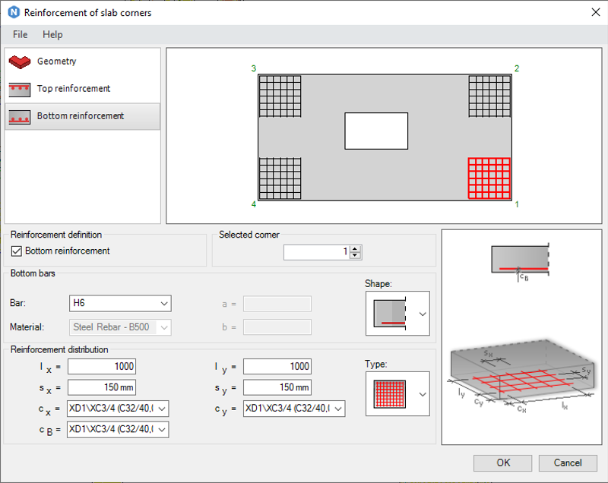Click the Robot app logo in title bar
The image size is (608, 483).
click(x=14, y=12)
